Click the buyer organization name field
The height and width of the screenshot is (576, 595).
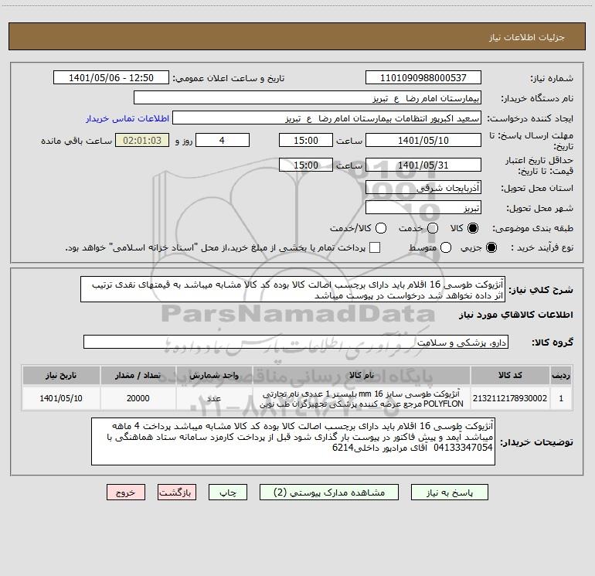pos(308,98)
